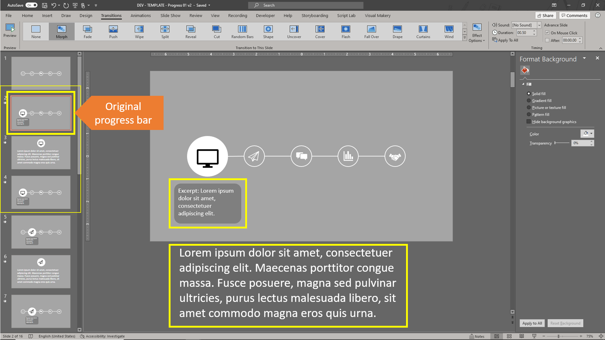The height and width of the screenshot is (340, 605).
Task: Expand the transitions gallery more arrow
Action: (464, 38)
